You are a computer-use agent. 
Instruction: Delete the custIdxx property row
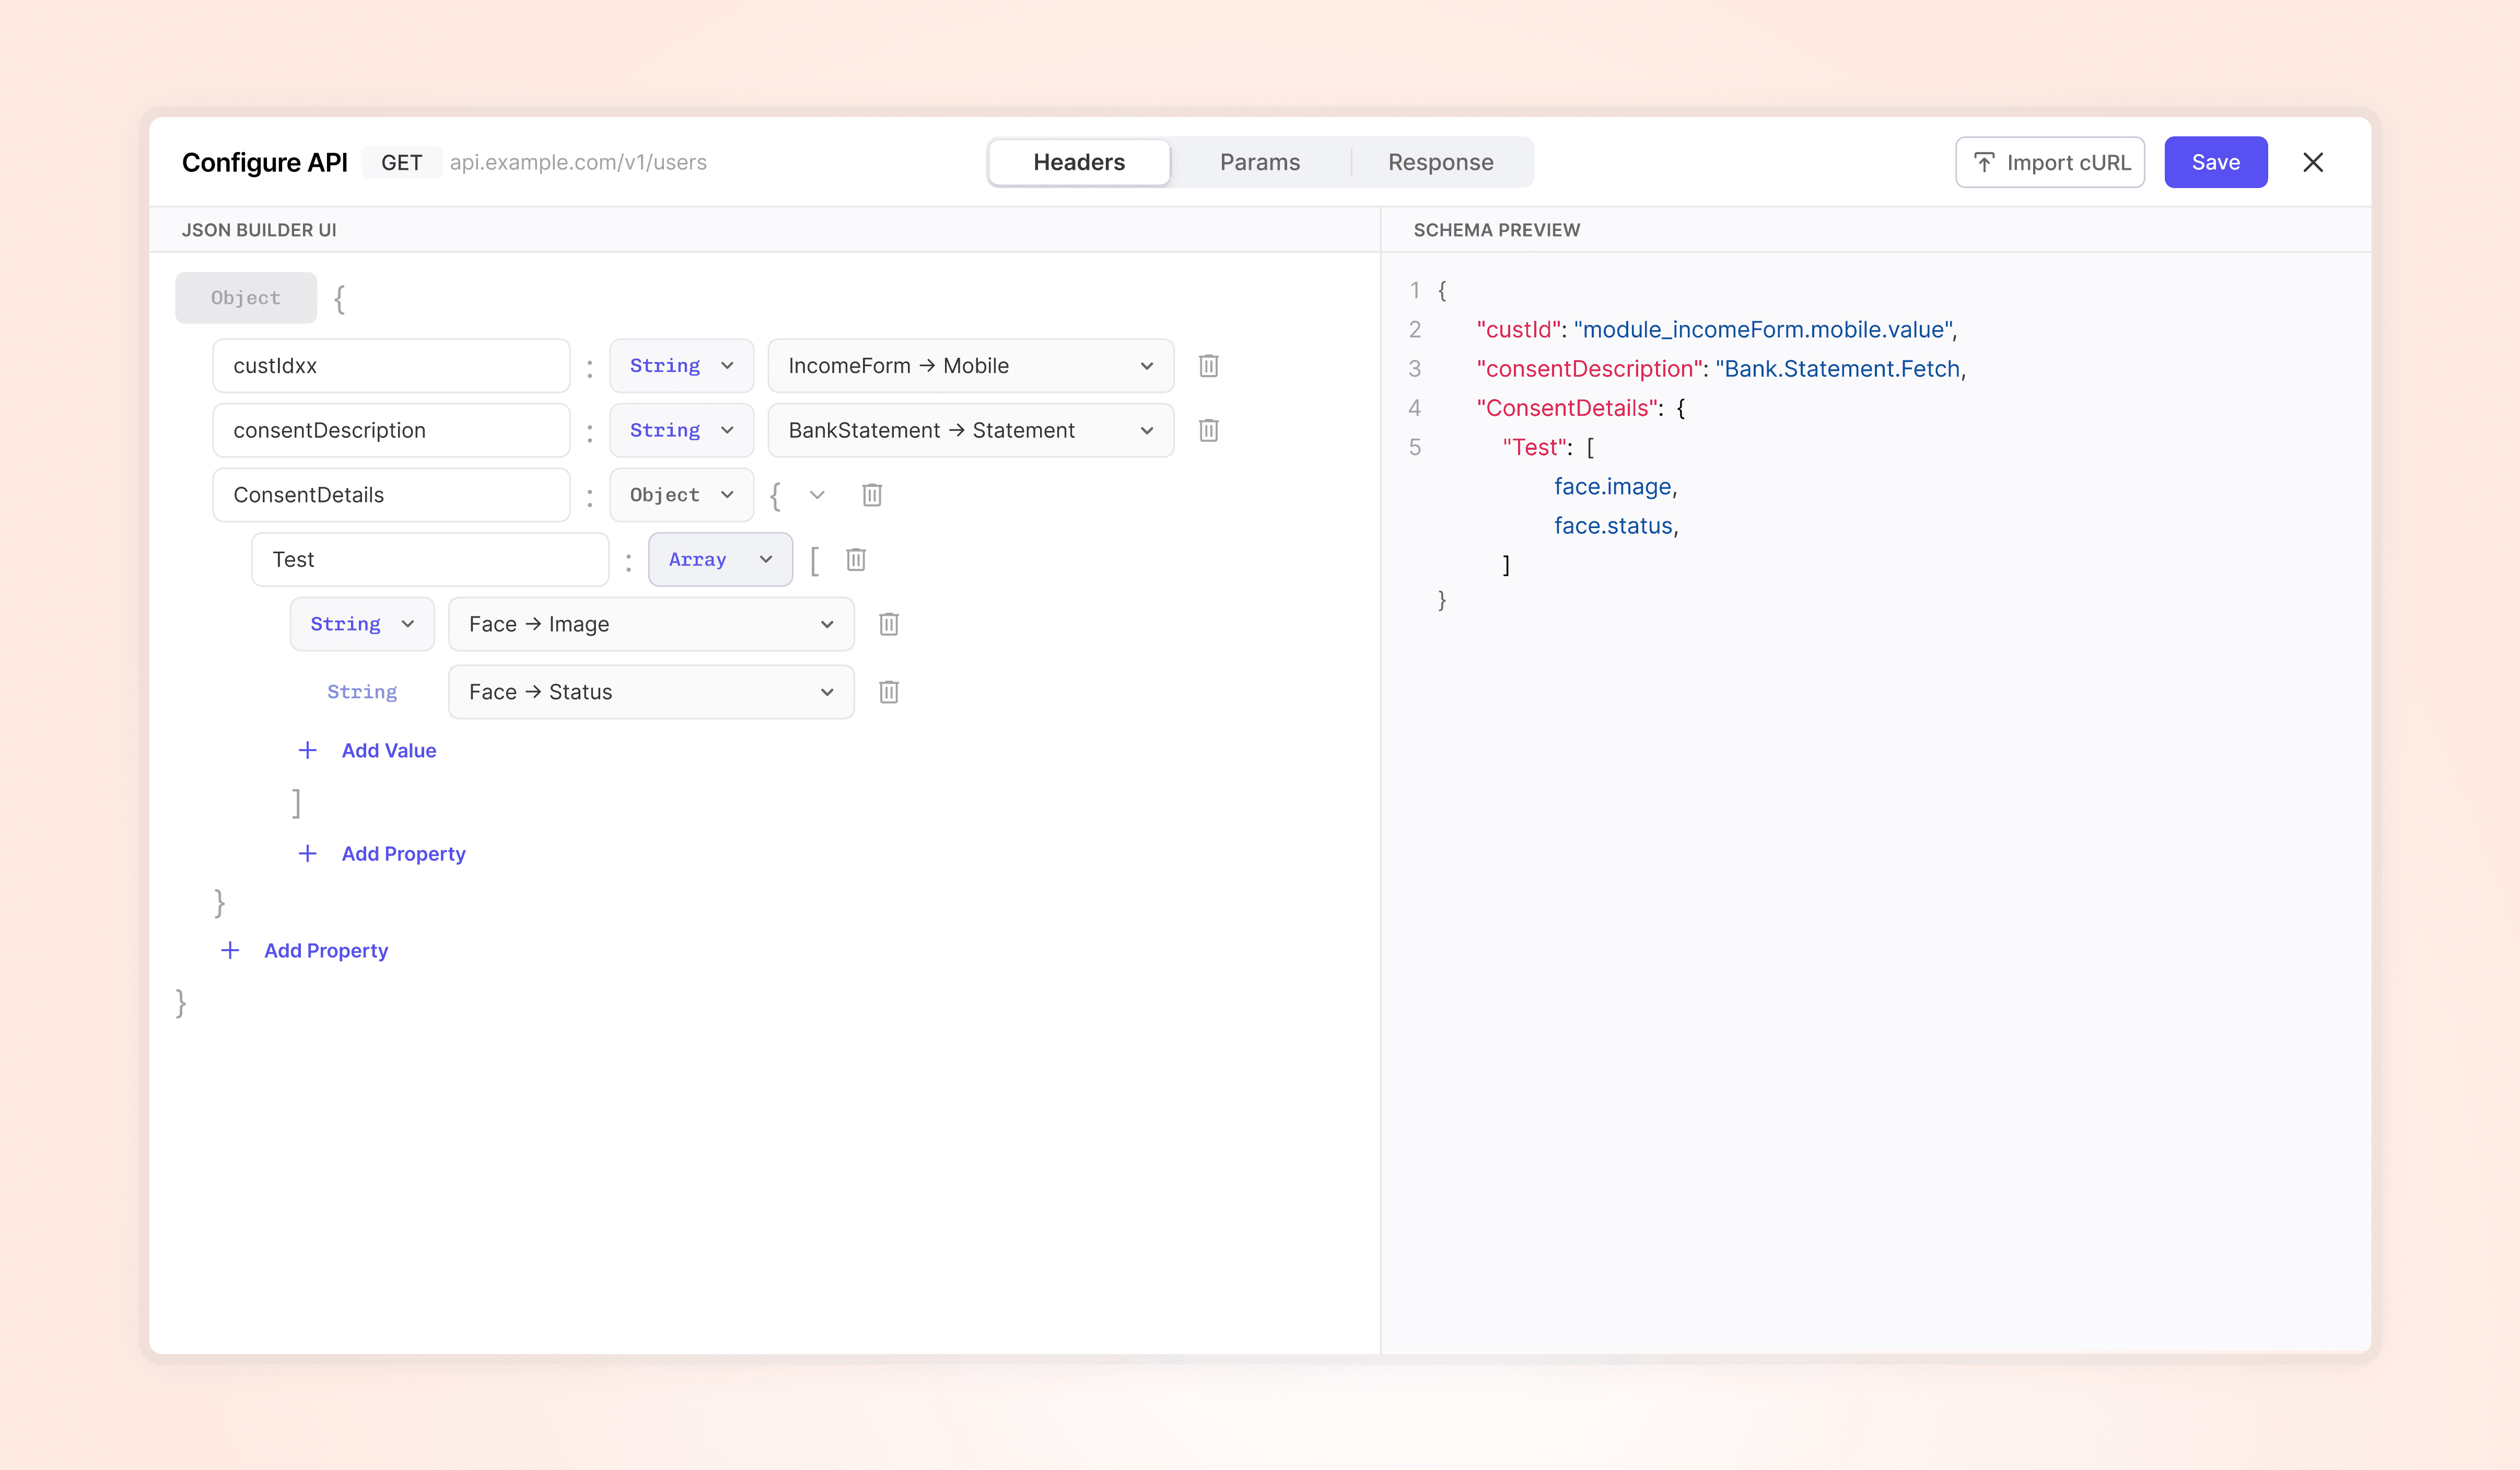pos(1208,366)
